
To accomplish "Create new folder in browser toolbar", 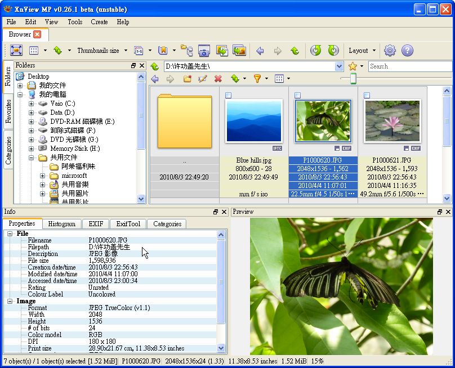I will (188, 78).
